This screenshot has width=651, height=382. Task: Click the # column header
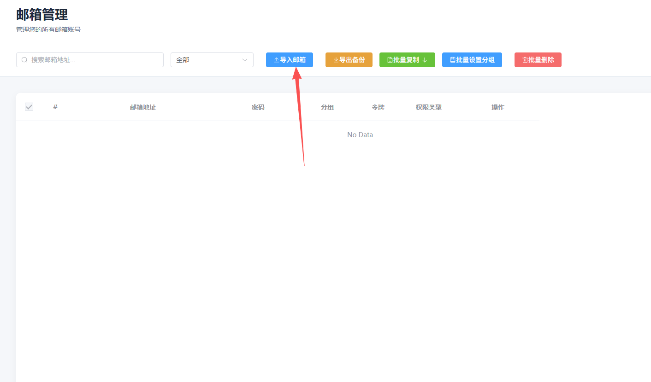pos(55,107)
